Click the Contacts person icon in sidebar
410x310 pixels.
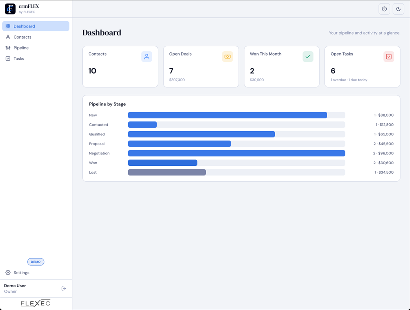pos(8,37)
